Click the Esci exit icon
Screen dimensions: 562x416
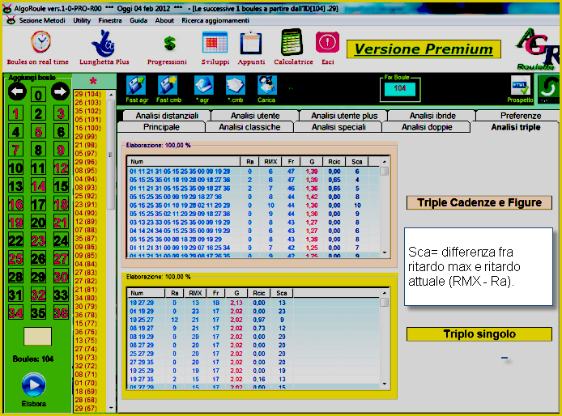click(x=327, y=42)
